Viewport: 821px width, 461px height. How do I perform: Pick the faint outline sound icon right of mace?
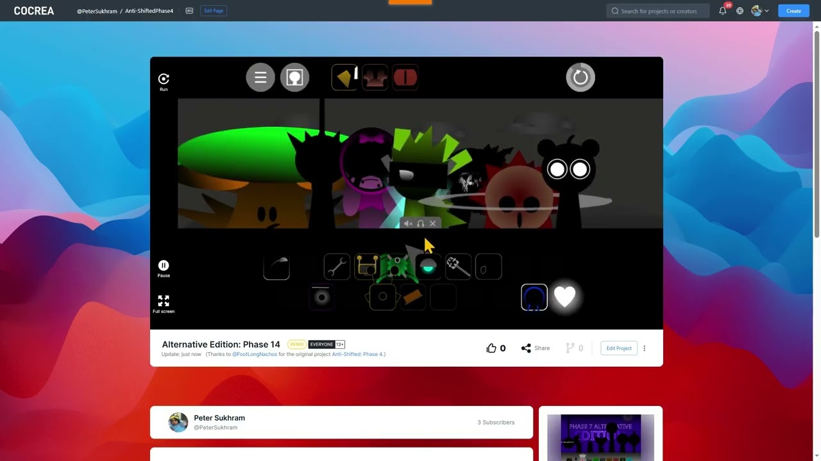point(489,267)
